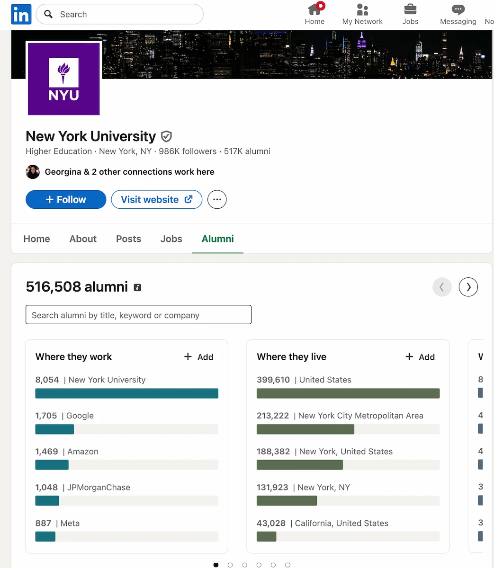This screenshot has width=494, height=568.
Task: Open the Messaging icon
Action: click(x=458, y=9)
